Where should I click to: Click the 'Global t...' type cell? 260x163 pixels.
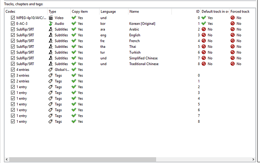(62, 70)
